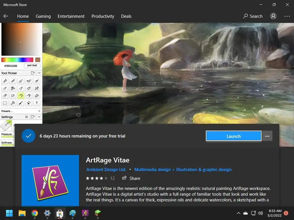Open Illustration & graphic design category link

(x=204, y=170)
